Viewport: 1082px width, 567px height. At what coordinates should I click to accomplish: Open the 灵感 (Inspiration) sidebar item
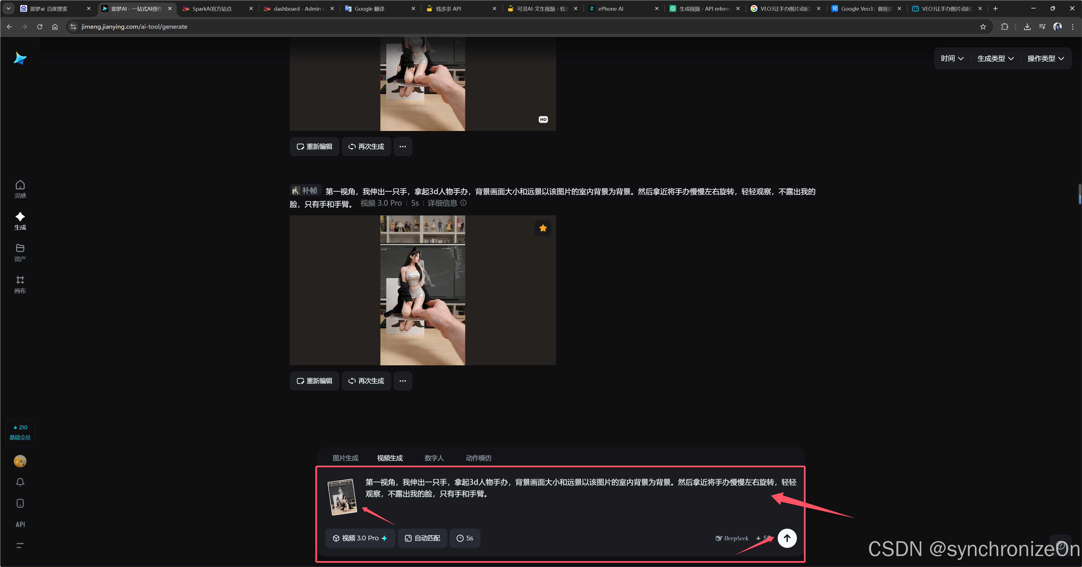(20, 189)
